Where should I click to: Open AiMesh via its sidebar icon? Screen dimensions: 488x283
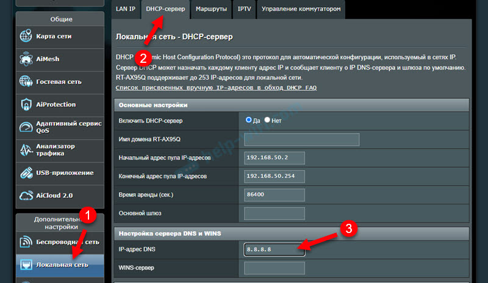coord(26,59)
